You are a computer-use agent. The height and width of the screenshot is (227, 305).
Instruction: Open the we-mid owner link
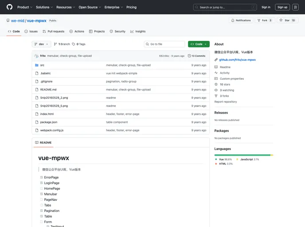[x=17, y=21]
